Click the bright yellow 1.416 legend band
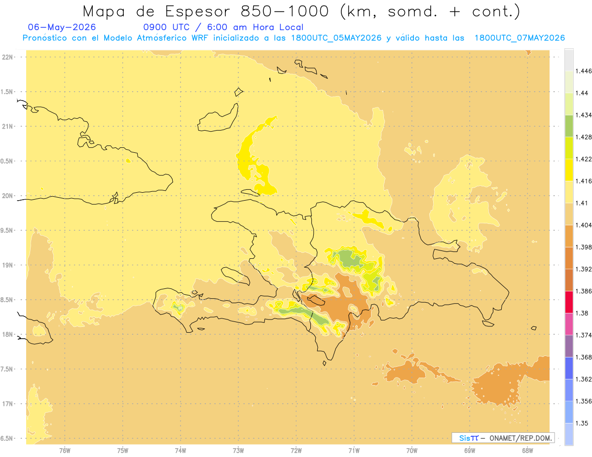Screen dimensions: 592x457 coord(569,170)
